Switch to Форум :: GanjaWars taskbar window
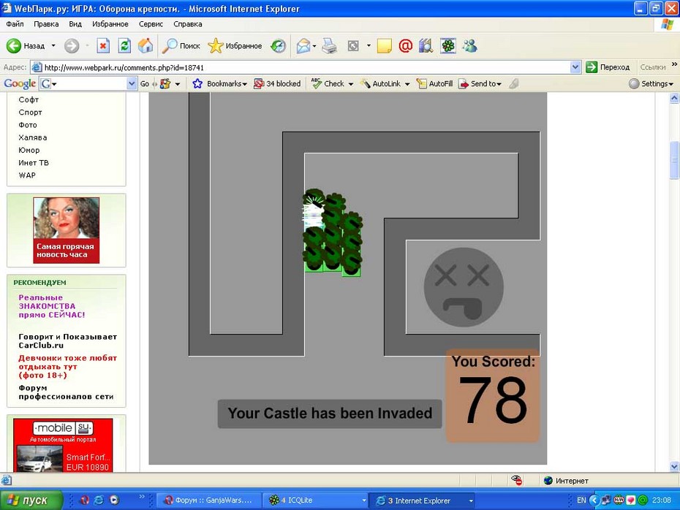 [x=208, y=500]
